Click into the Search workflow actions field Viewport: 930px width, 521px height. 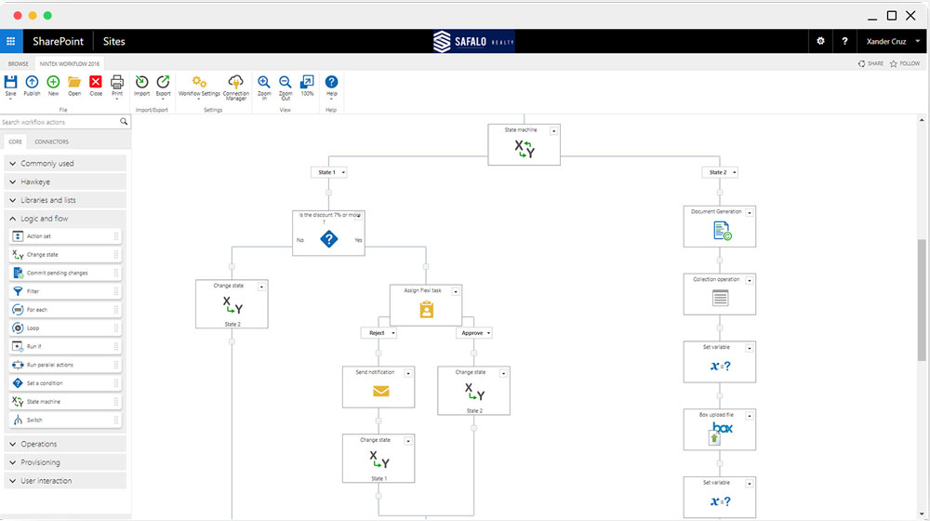pyautogui.click(x=60, y=122)
